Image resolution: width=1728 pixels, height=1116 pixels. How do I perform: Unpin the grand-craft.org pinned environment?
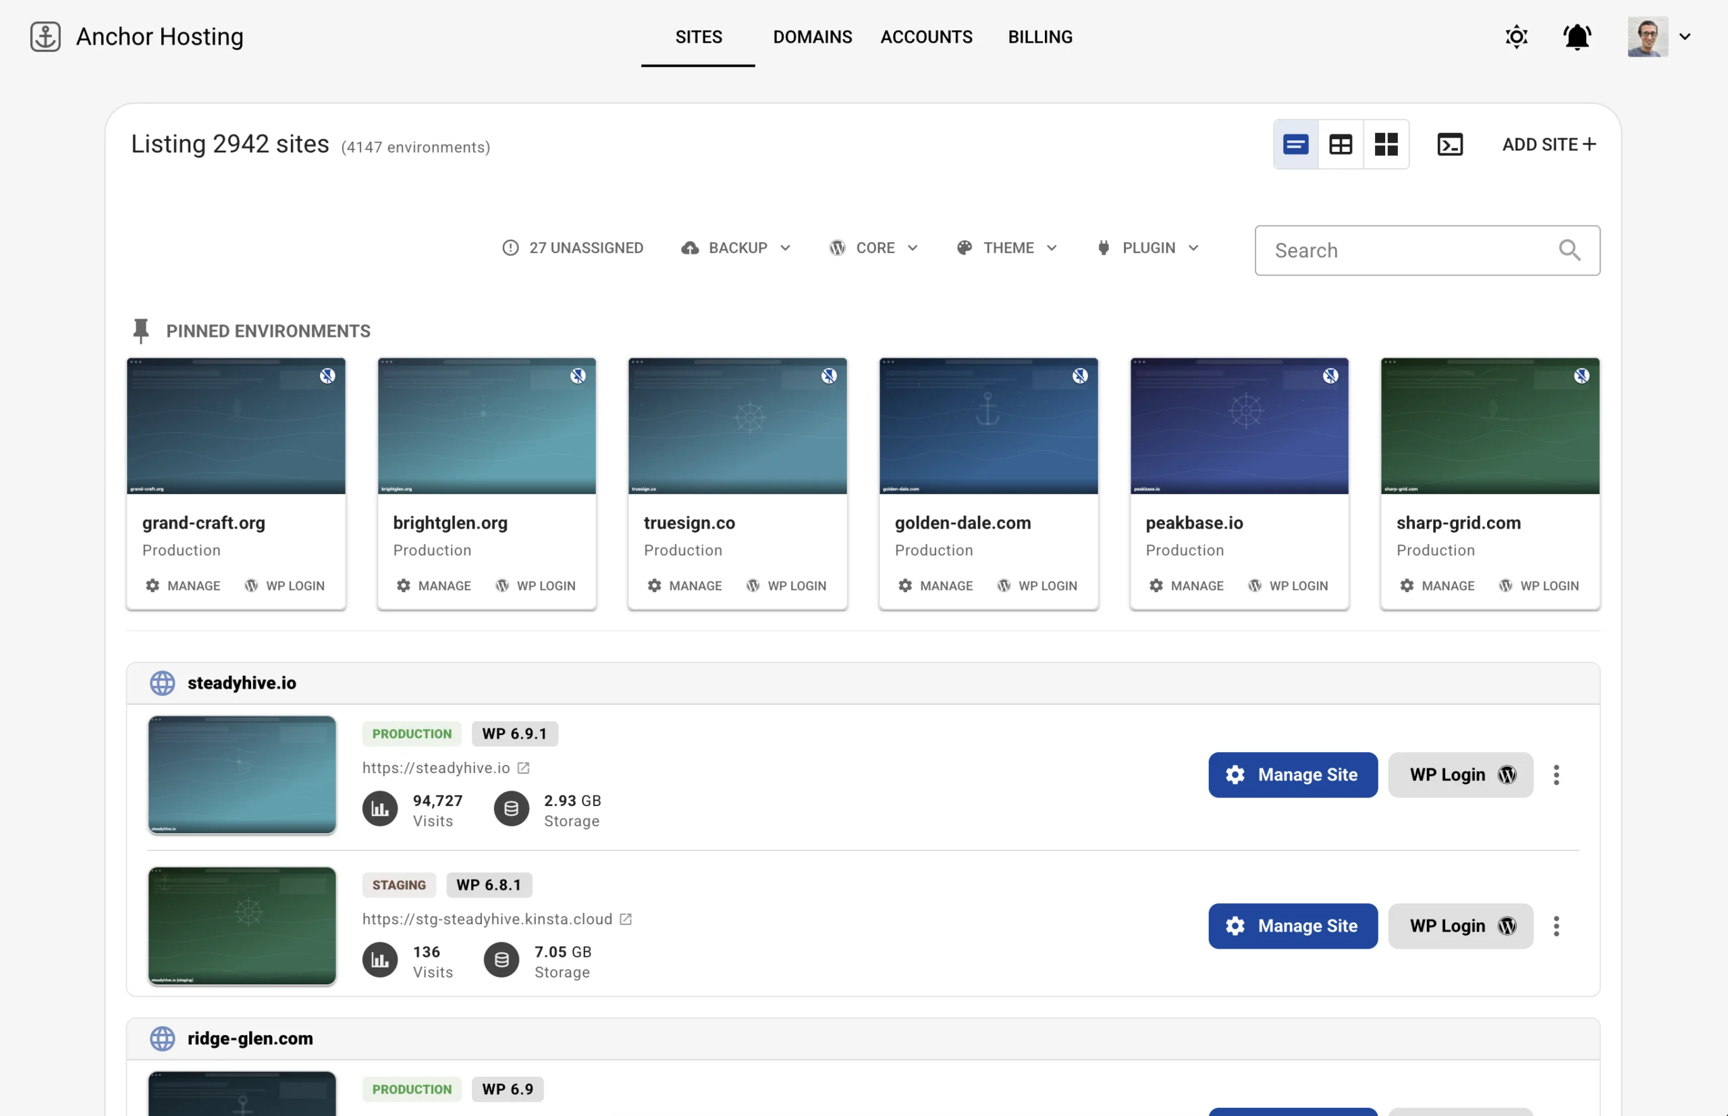coord(327,375)
